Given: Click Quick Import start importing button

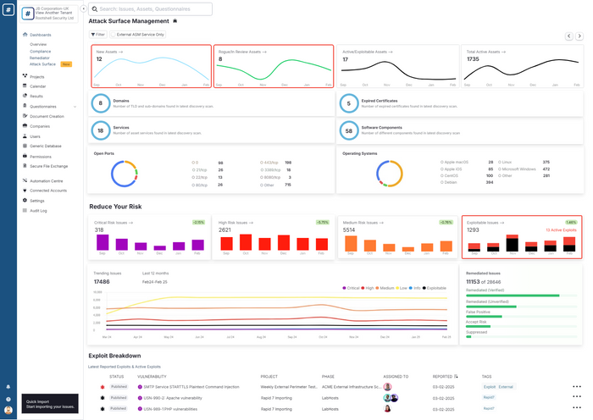Looking at the screenshot, I should pos(50,404).
